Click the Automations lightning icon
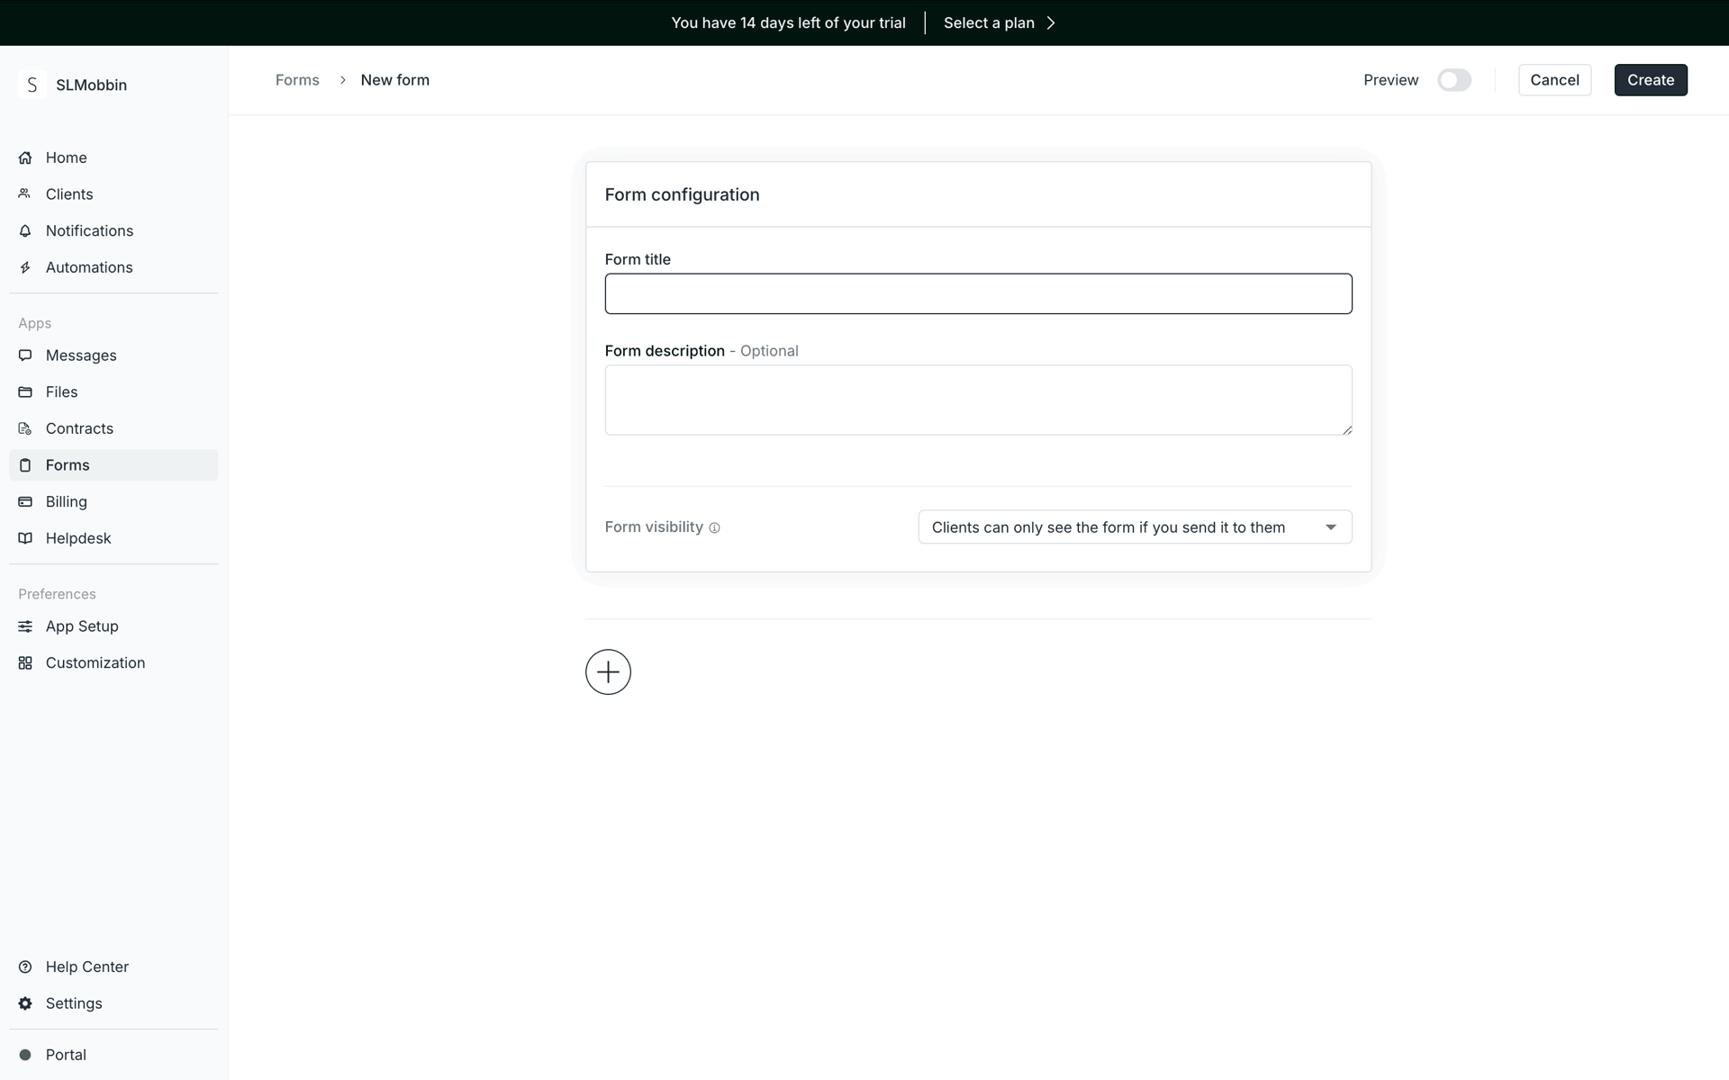Screen dimensions: 1729x1080 pos(25,267)
